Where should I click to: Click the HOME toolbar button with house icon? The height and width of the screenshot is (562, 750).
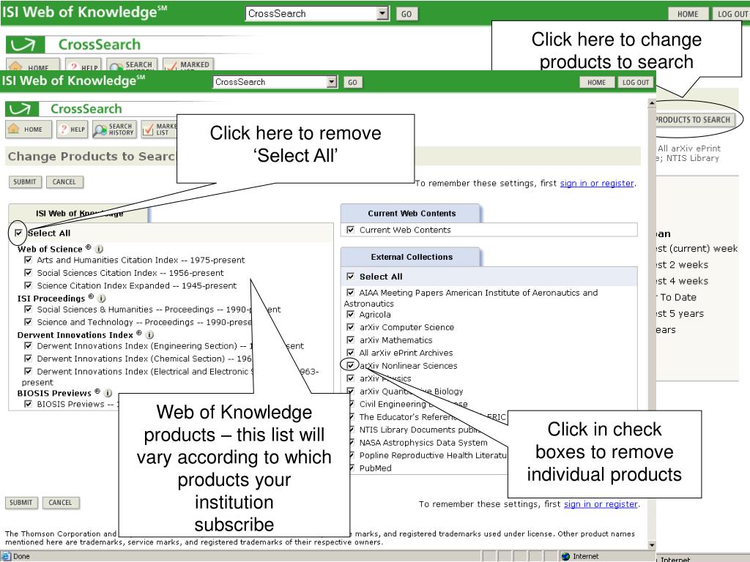[x=29, y=129]
